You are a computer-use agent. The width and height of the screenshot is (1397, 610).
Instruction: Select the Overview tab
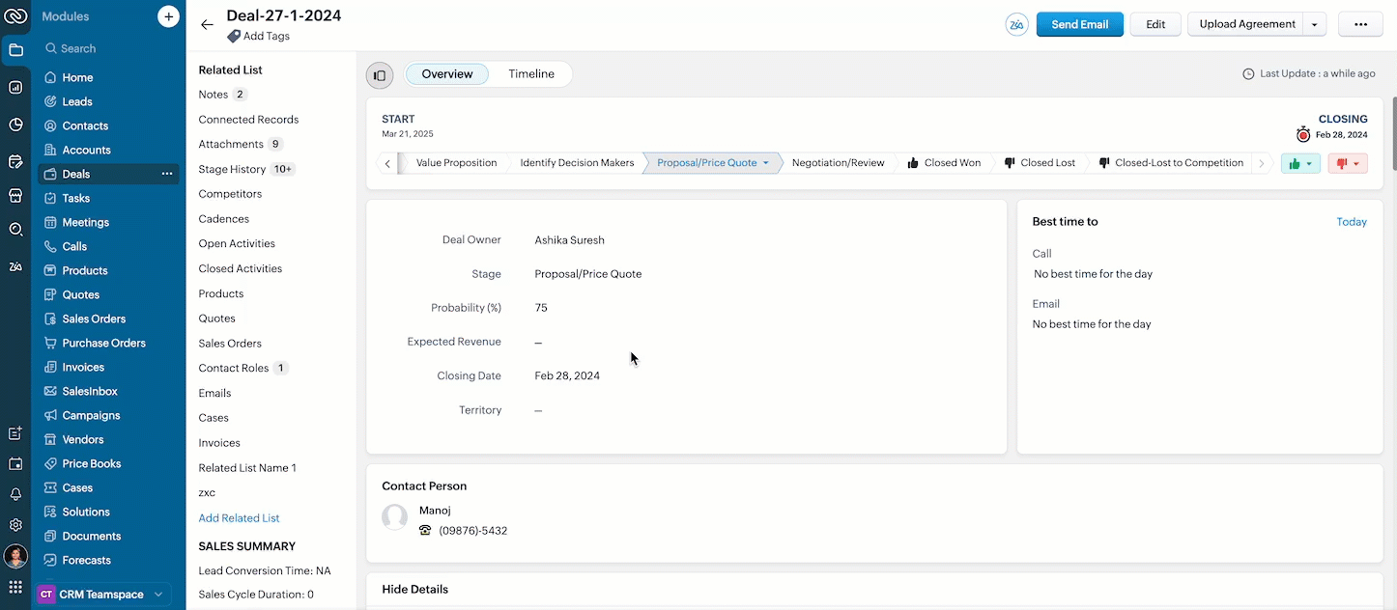pyautogui.click(x=447, y=74)
